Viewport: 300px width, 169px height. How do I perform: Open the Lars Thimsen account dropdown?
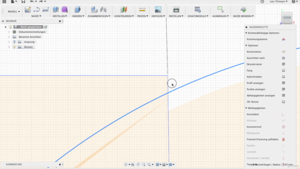pyautogui.click(x=278, y=1)
